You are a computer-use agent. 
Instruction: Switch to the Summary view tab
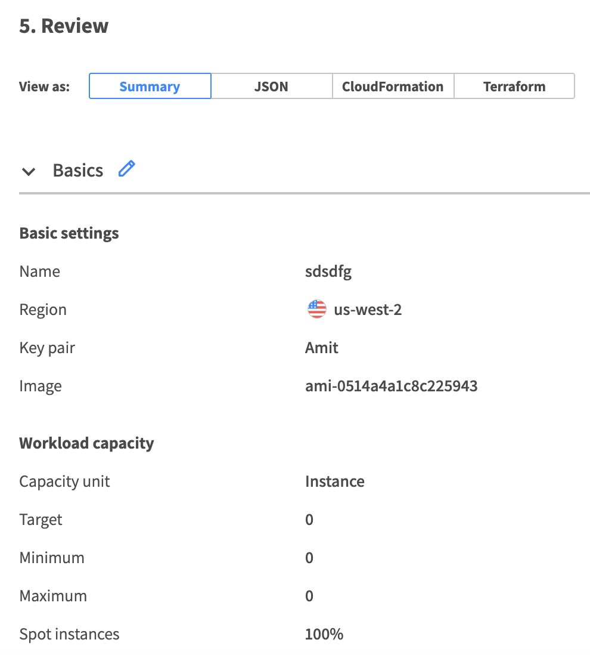150,86
